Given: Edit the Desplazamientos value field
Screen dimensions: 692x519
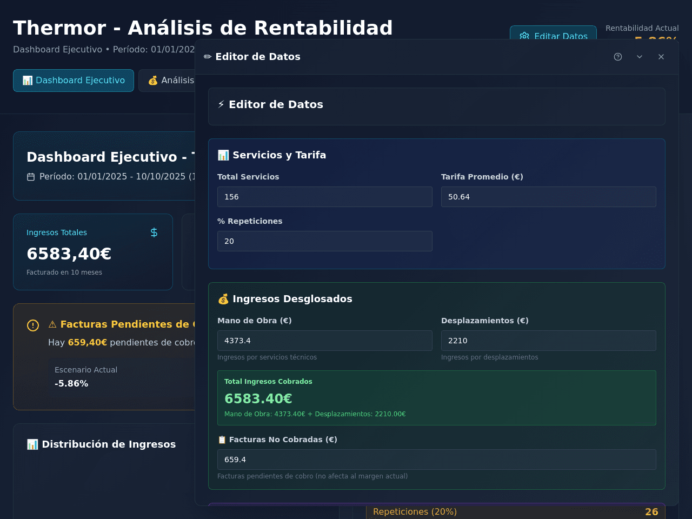Looking at the screenshot, I should click(549, 341).
